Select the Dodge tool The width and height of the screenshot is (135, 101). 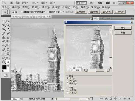(8, 45)
